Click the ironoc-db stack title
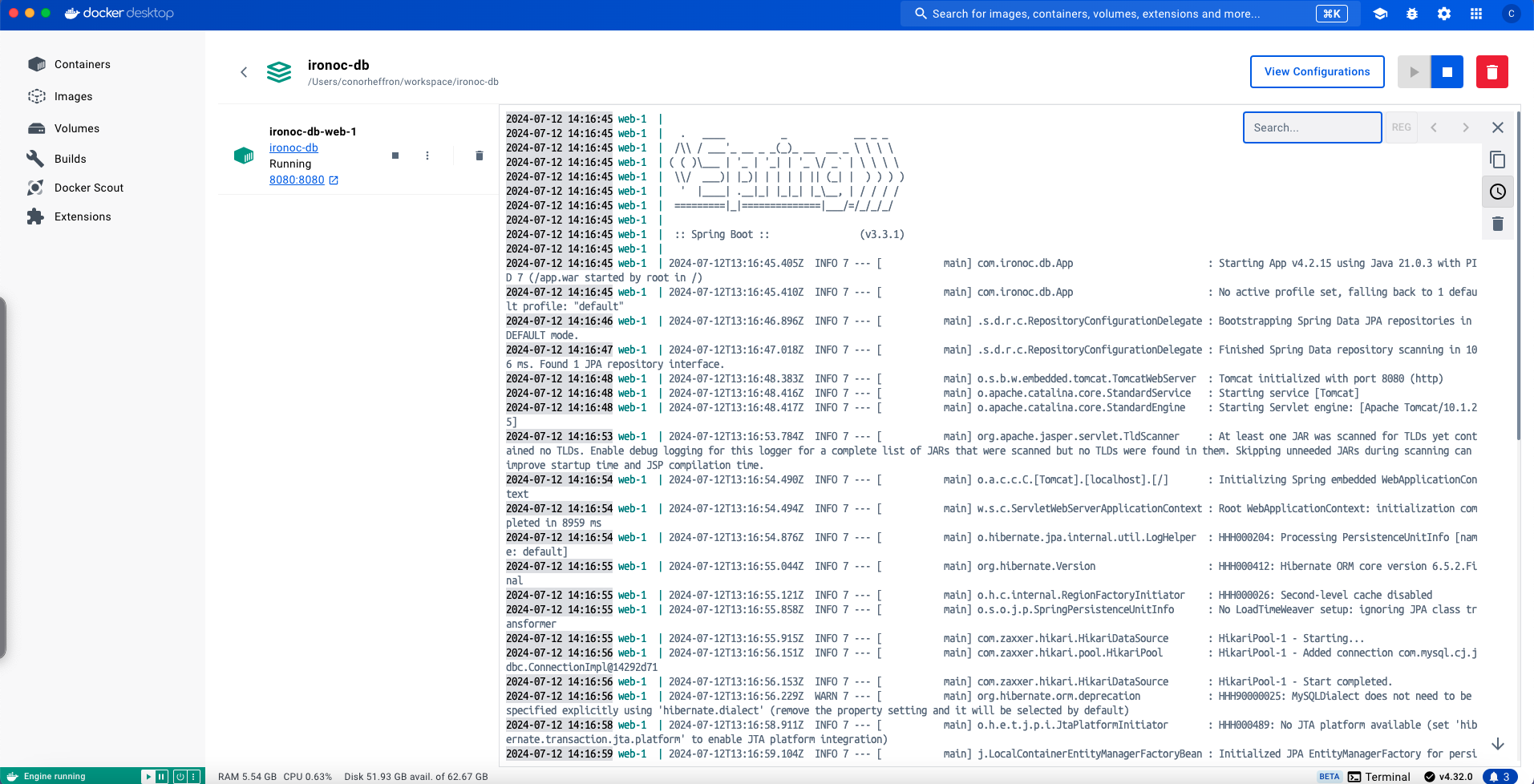 coord(338,65)
